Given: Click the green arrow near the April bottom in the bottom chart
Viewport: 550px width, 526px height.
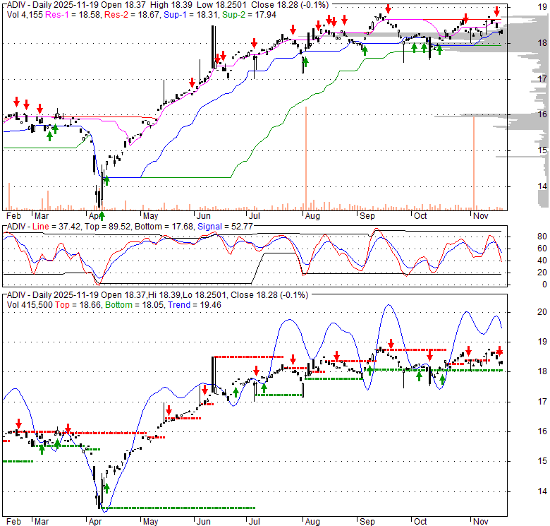Looking at the screenshot, I should coord(107,488).
